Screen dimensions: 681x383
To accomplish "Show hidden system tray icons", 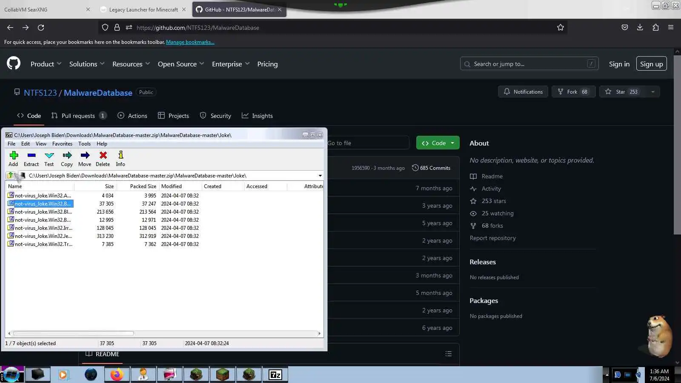I will pyautogui.click(x=607, y=374).
